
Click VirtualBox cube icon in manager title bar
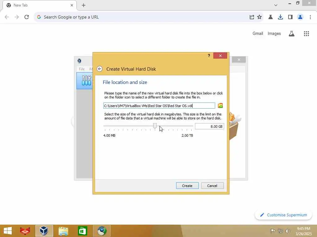pyautogui.click(x=79, y=61)
